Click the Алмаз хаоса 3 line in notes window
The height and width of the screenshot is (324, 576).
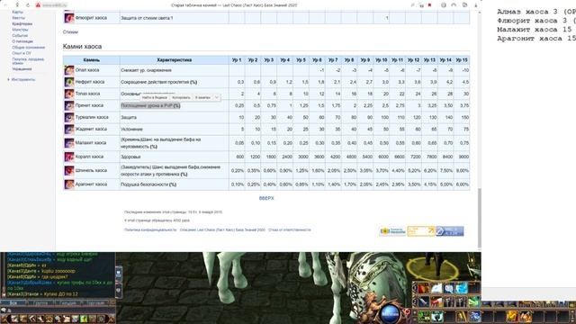[x=535, y=12]
